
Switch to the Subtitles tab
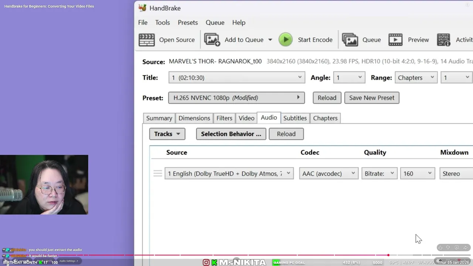click(295, 118)
